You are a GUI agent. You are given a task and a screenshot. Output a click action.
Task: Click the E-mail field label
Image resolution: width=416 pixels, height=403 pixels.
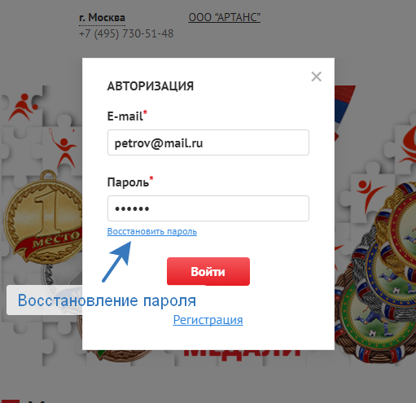coord(127,116)
